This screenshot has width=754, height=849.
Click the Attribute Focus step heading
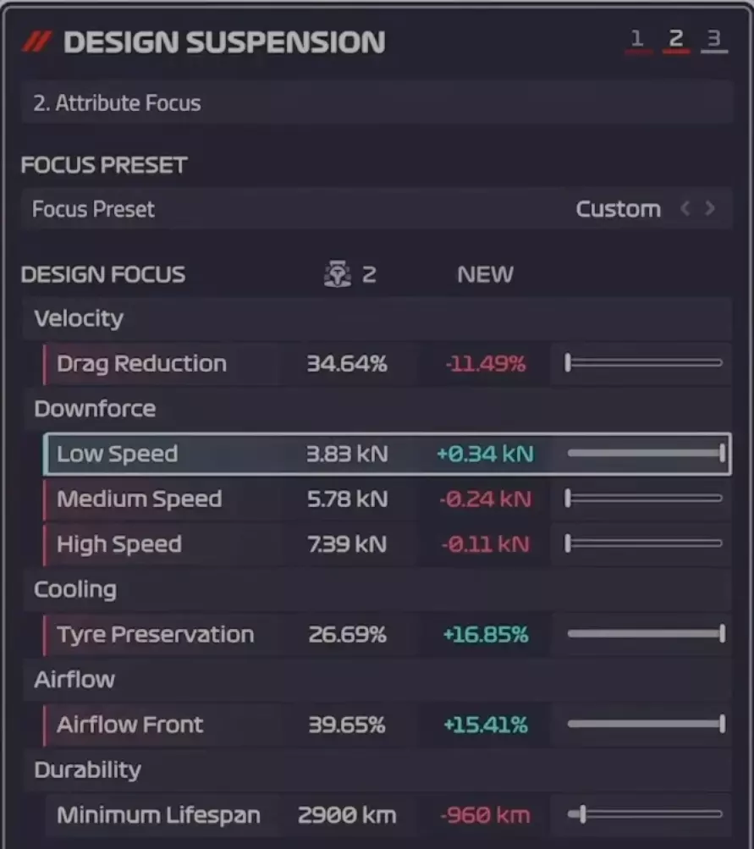click(117, 103)
